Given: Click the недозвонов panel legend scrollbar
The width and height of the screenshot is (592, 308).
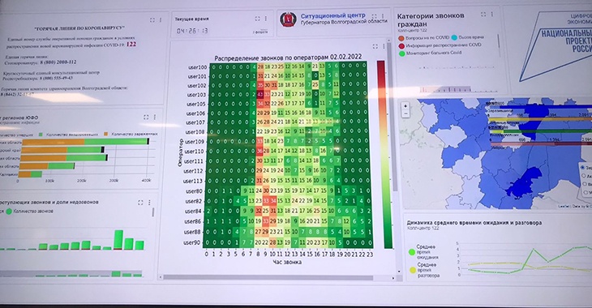Looking at the screenshot, I should coord(153,212).
